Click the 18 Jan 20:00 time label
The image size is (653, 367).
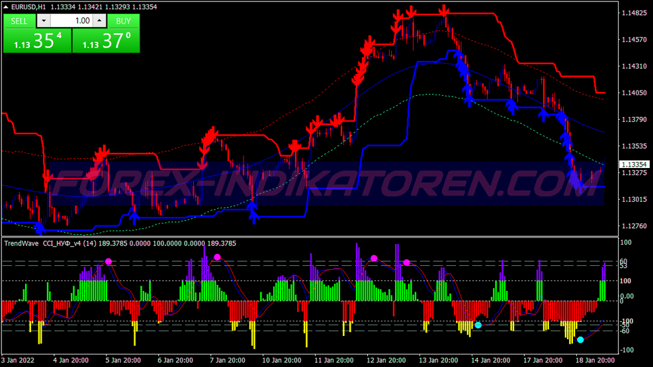click(595, 360)
